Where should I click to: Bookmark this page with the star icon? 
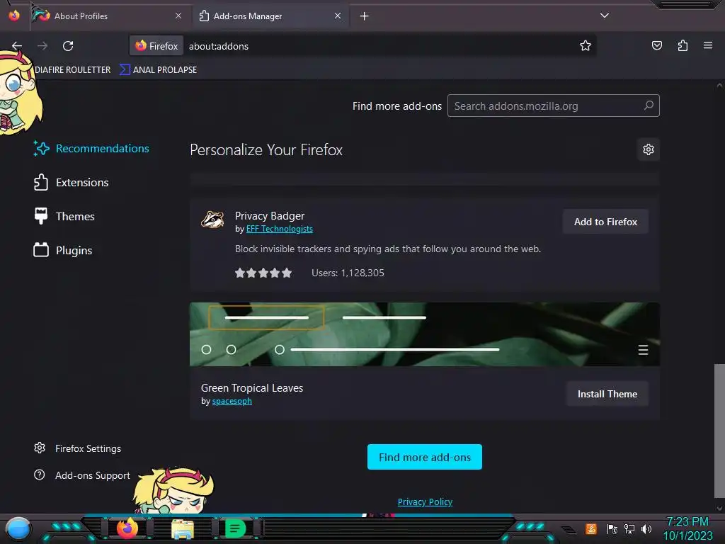(586, 45)
